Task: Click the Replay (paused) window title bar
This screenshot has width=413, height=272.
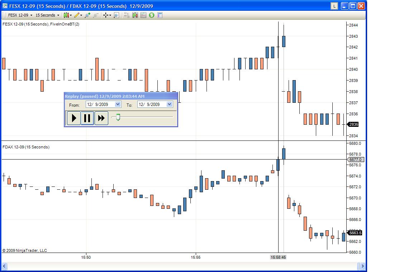Action: tap(121, 96)
